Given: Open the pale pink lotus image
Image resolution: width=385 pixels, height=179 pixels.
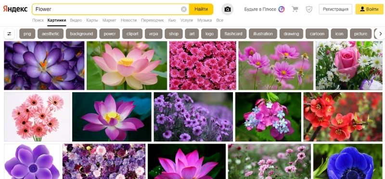Looking at the screenshot, I should pos(127,65).
